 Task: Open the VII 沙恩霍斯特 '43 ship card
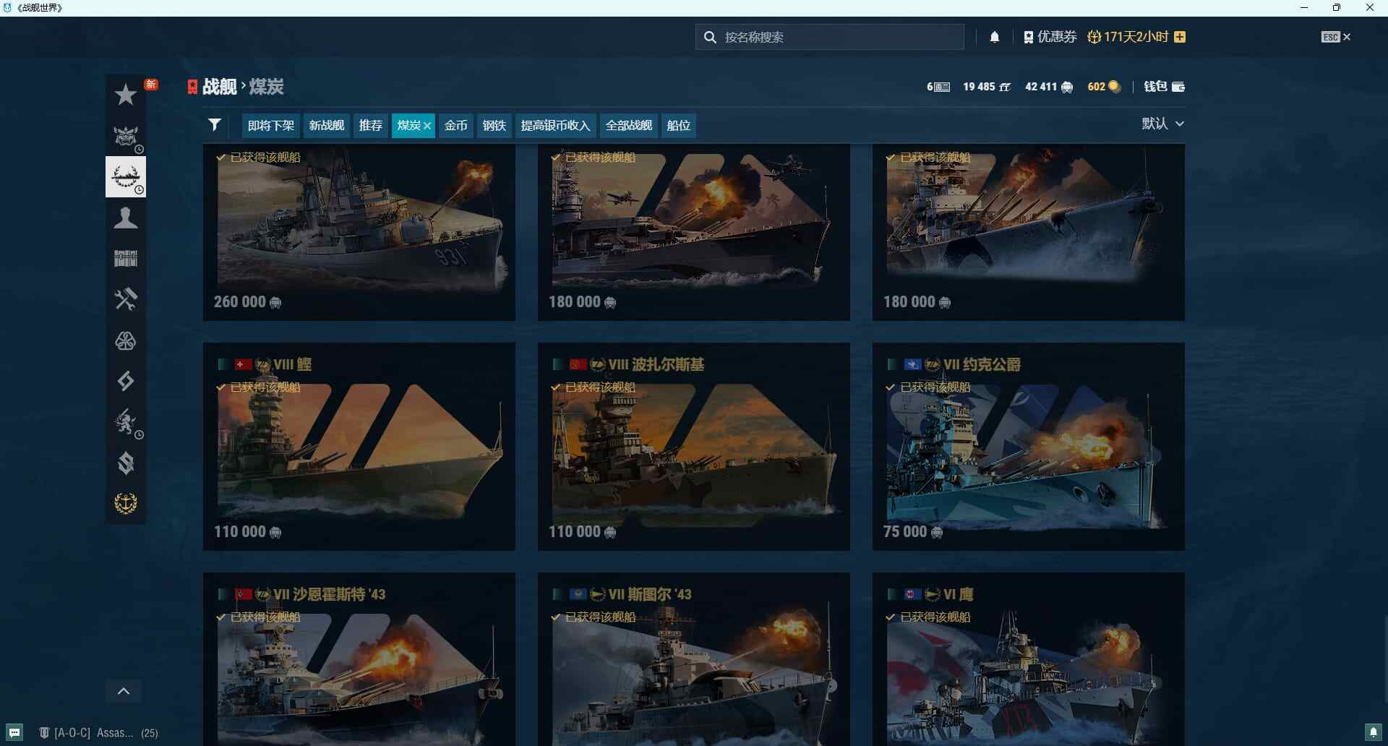click(359, 659)
